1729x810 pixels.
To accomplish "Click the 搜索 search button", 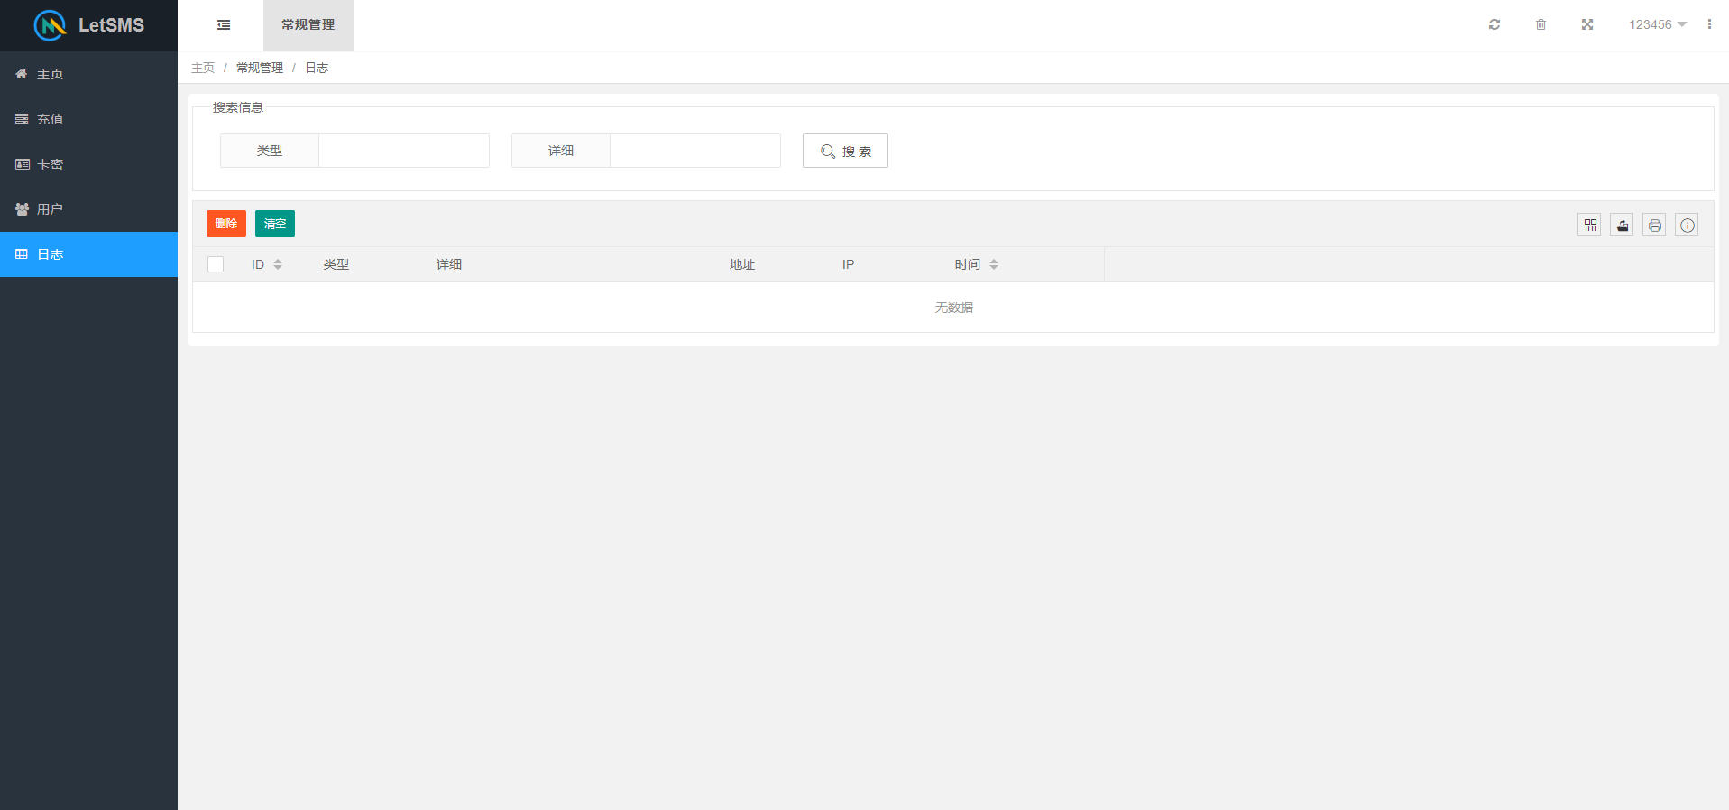I will coord(845,151).
